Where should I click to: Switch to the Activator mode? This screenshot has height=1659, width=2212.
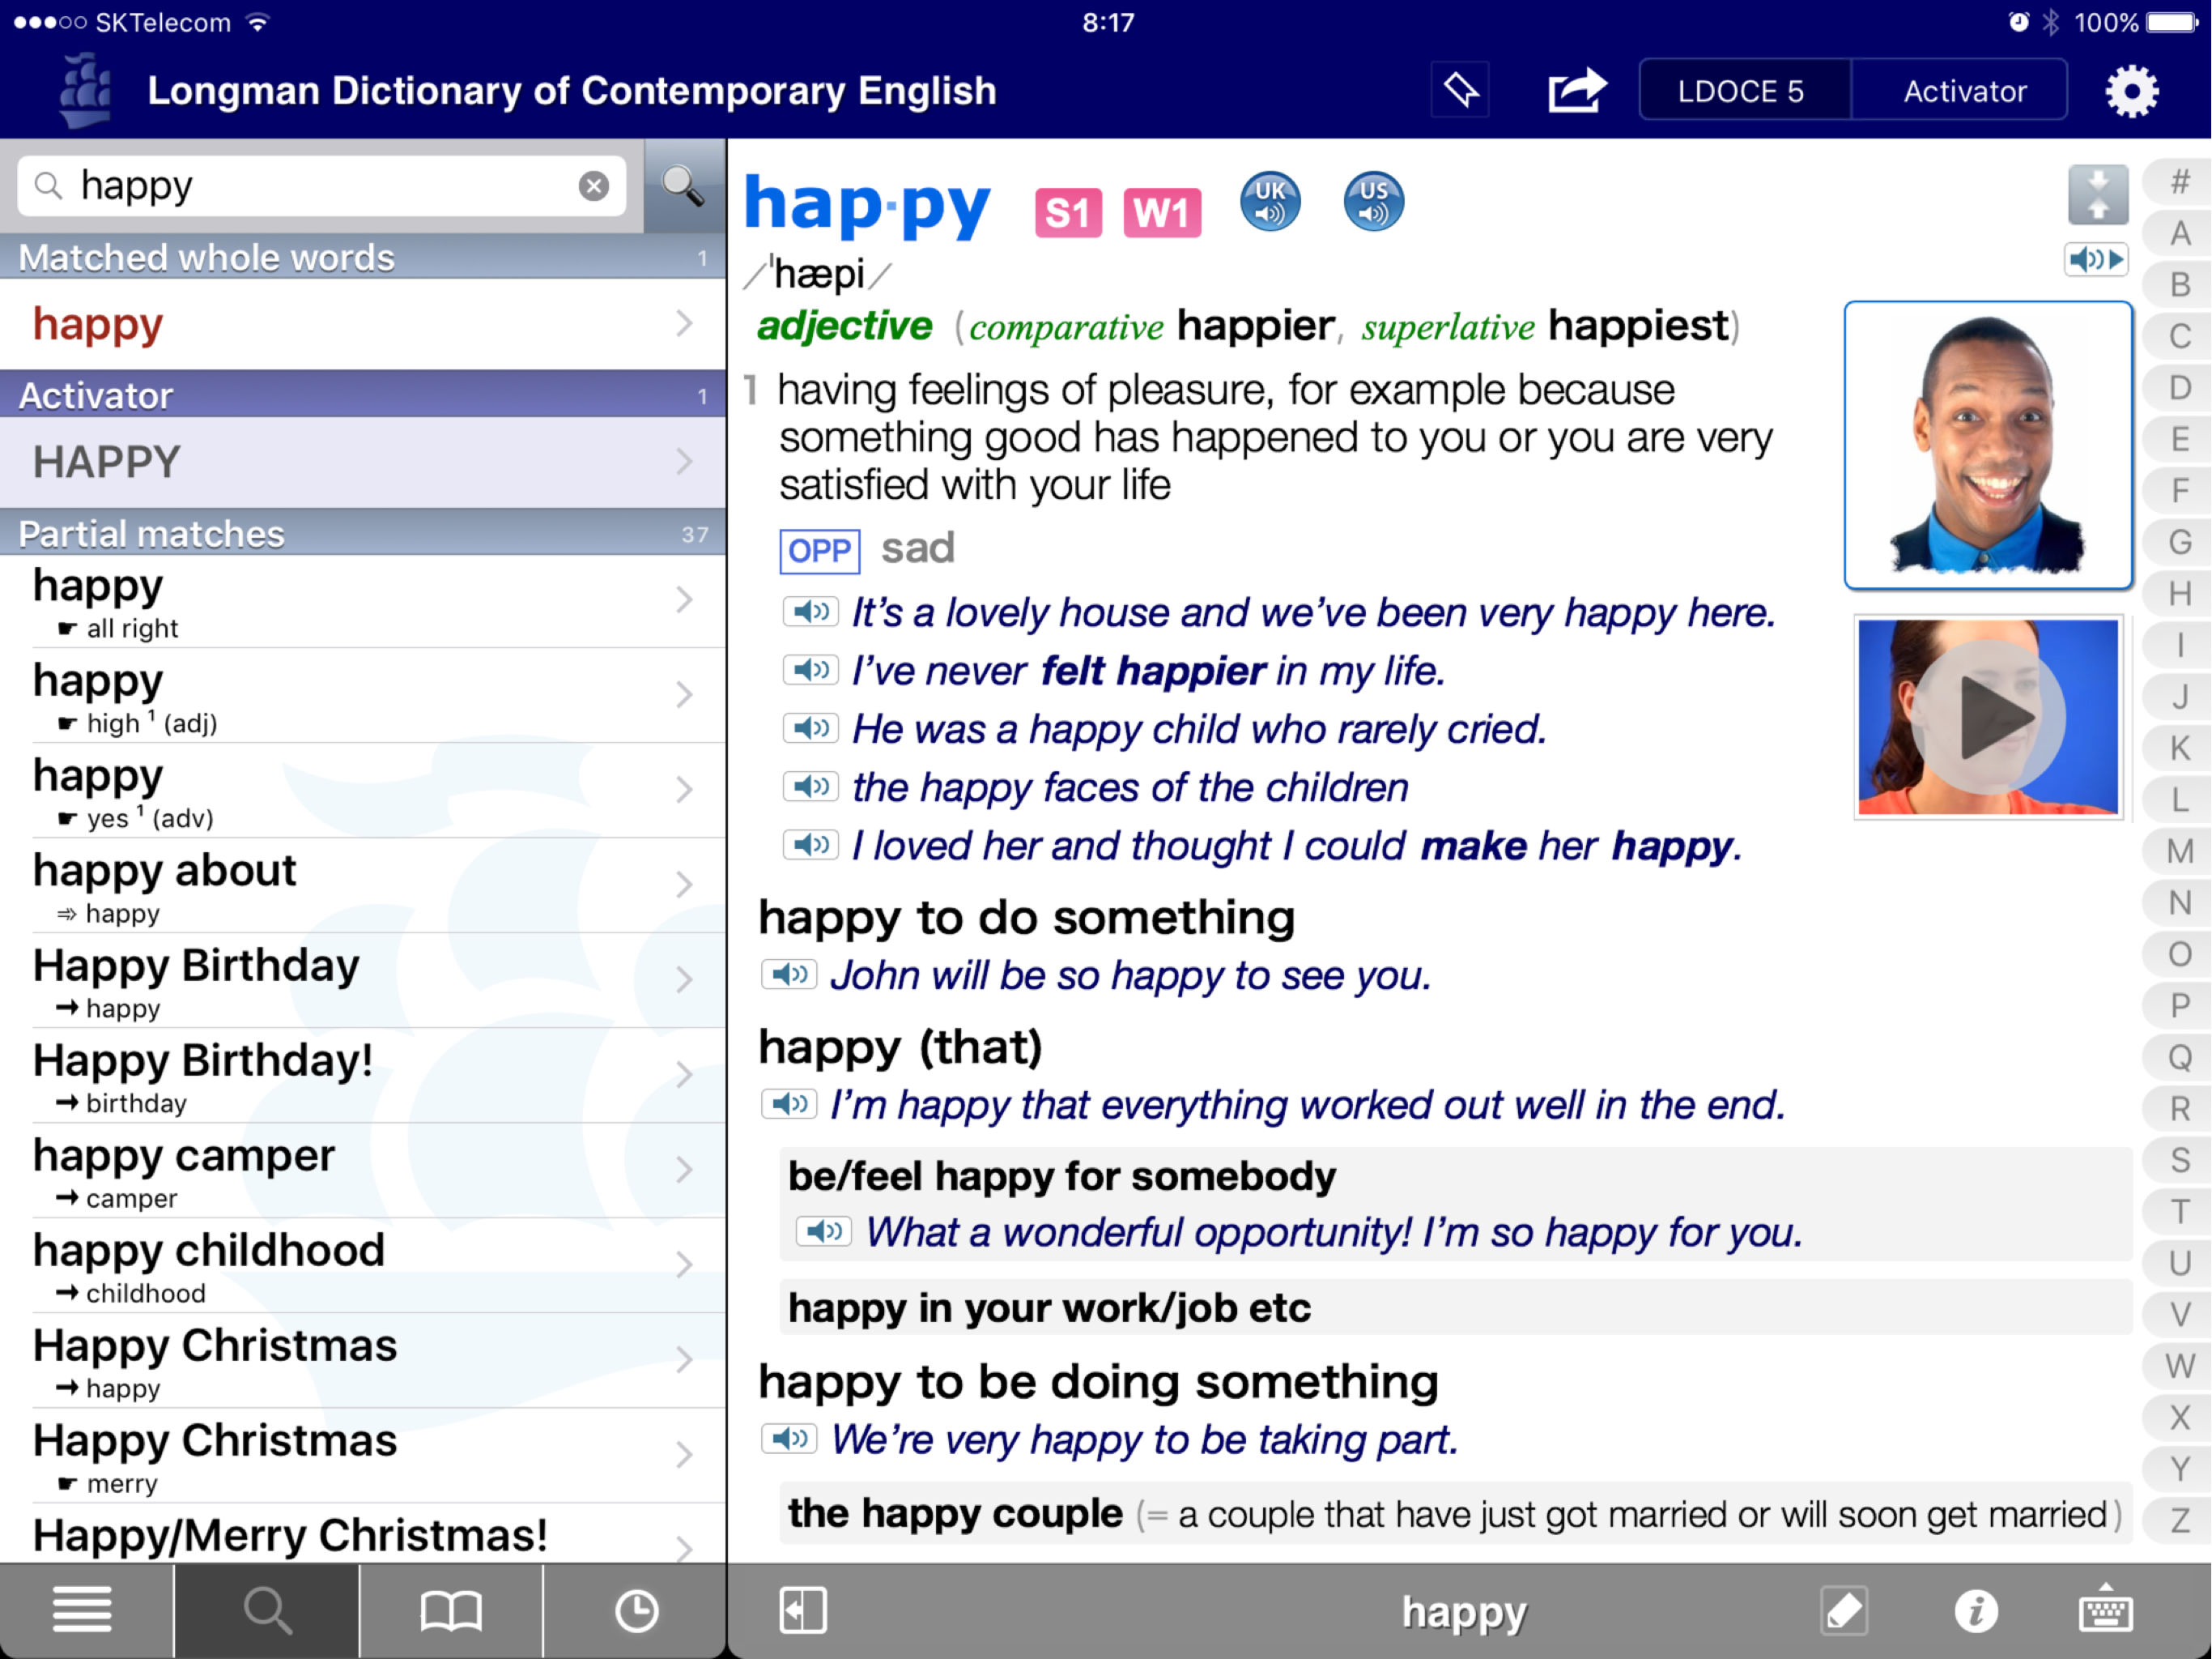pyautogui.click(x=1963, y=91)
